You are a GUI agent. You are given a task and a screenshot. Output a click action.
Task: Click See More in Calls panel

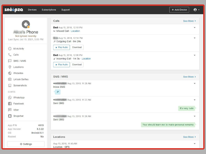pyautogui.click(x=190, y=21)
